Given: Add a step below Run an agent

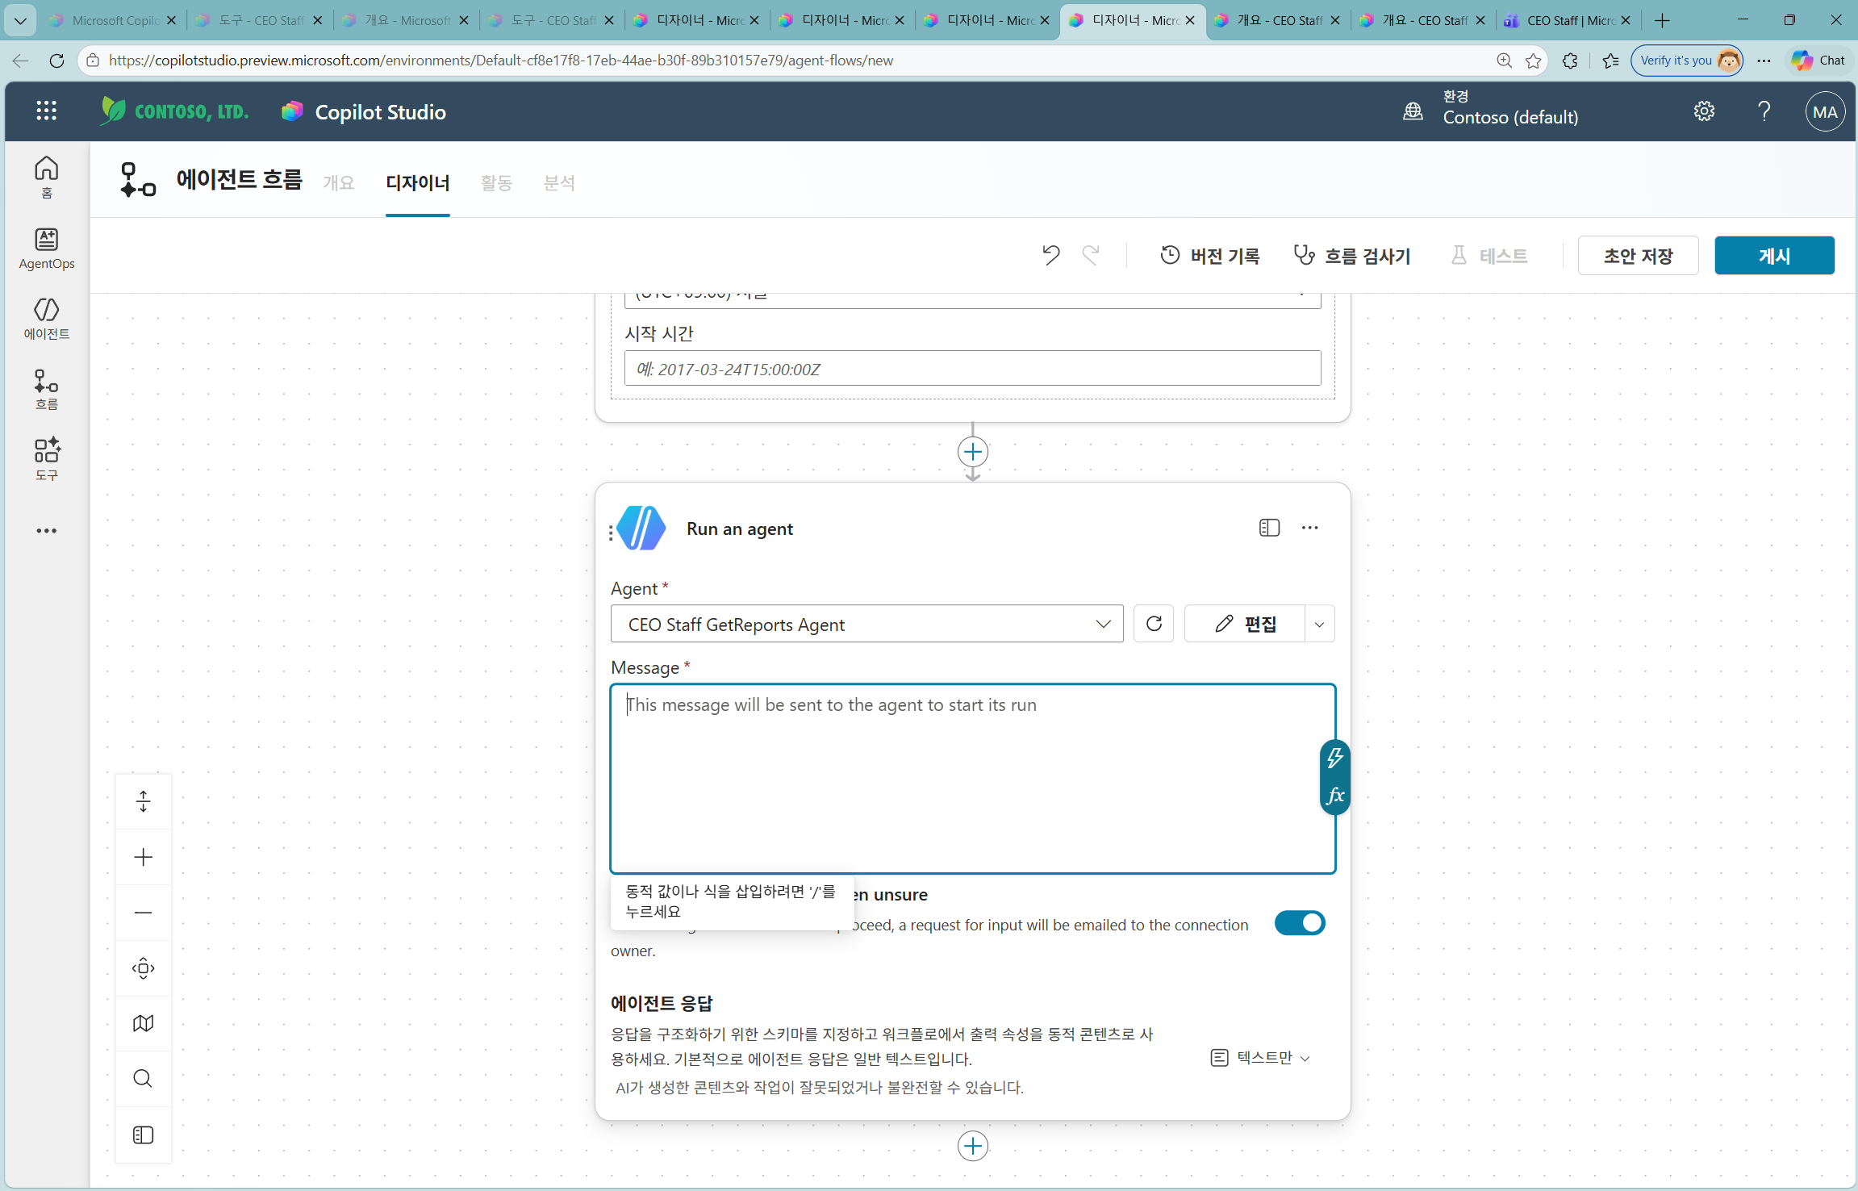Looking at the screenshot, I should click(x=973, y=1146).
